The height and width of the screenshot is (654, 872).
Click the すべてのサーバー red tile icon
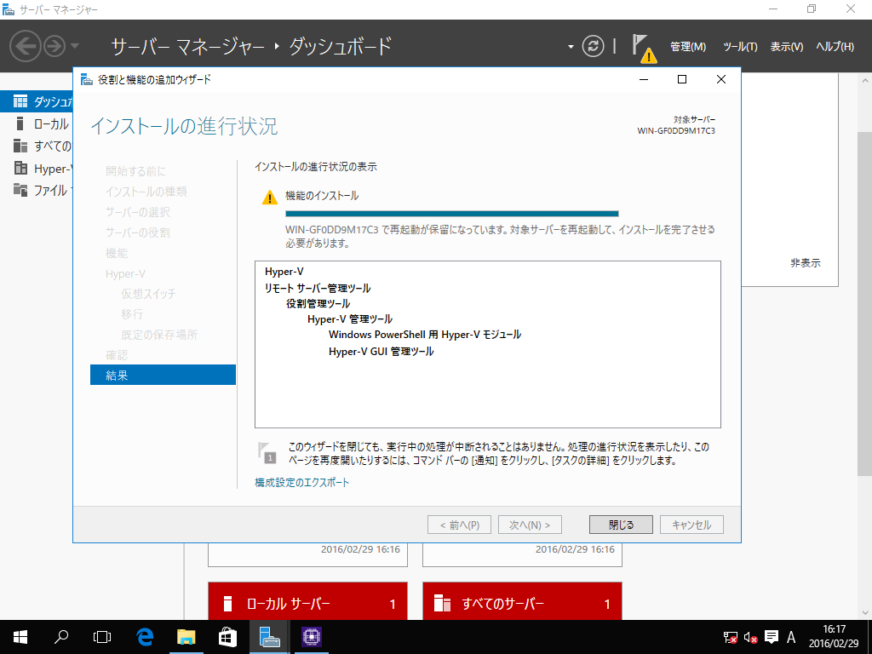pyautogui.click(x=442, y=604)
